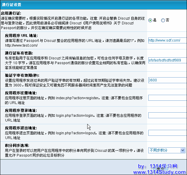Click the empty 应用程序登录地址 input field
The width and height of the screenshot is (187, 175).
[167, 115]
